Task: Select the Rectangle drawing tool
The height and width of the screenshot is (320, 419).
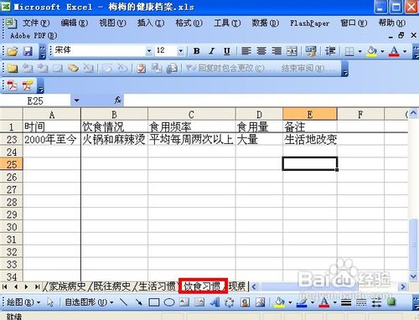Action: [x=154, y=302]
